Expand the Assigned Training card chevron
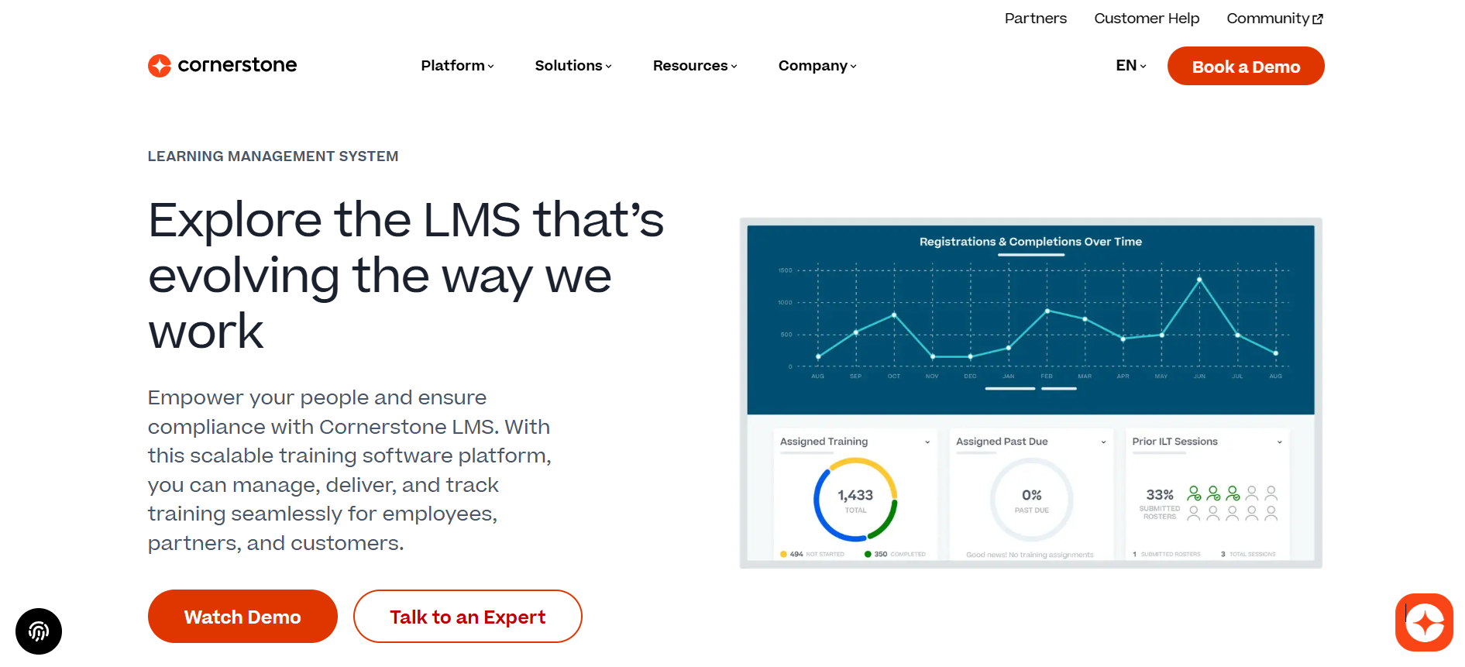The height and width of the screenshot is (667, 1465). [x=927, y=442]
